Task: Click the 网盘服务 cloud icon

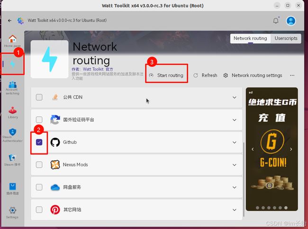Action: (55, 187)
